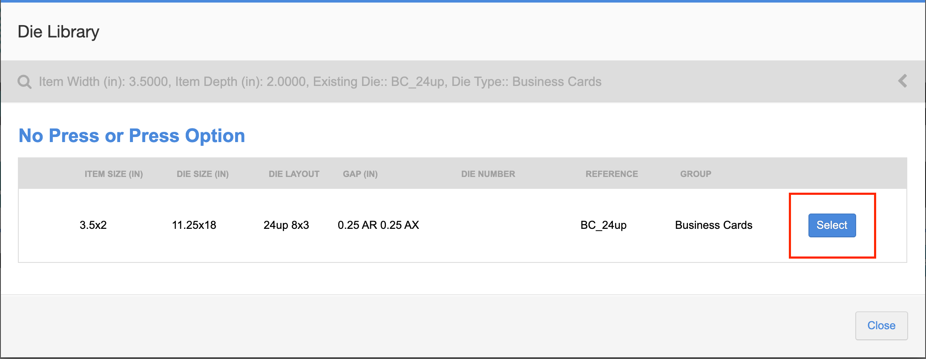This screenshot has width=926, height=359.
Task: Click the Item Size (IN) column header
Action: click(x=114, y=174)
